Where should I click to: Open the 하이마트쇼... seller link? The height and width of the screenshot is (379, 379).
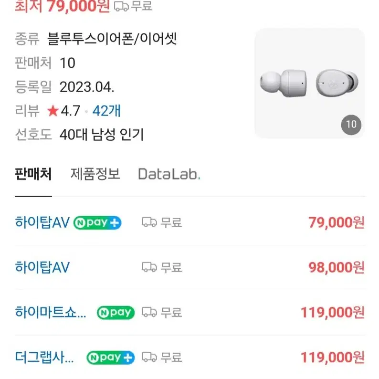point(51,312)
